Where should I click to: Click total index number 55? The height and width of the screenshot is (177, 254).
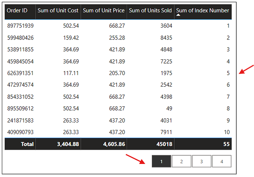(226, 144)
